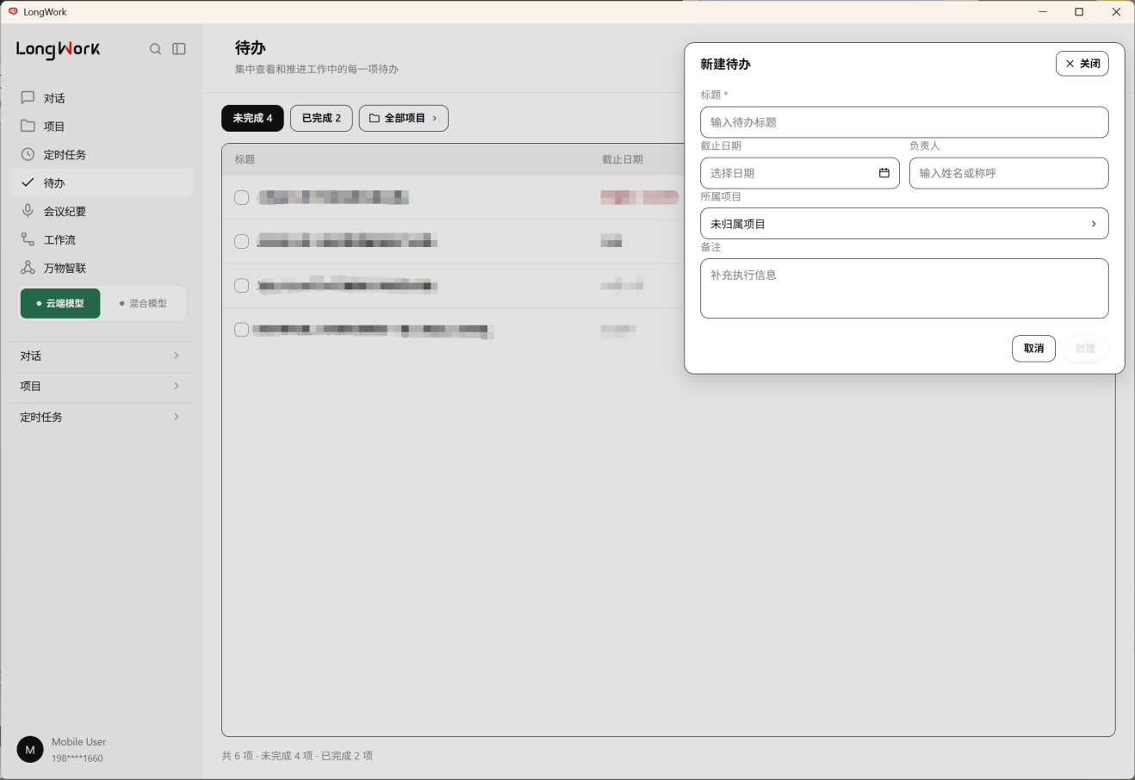The height and width of the screenshot is (780, 1135).
Task: Open calendar icon in 截止日期 field
Action: [884, 173]
